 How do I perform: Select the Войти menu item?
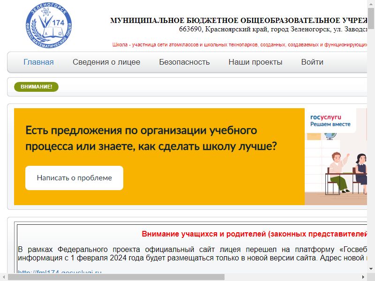(x=312, y=62)
